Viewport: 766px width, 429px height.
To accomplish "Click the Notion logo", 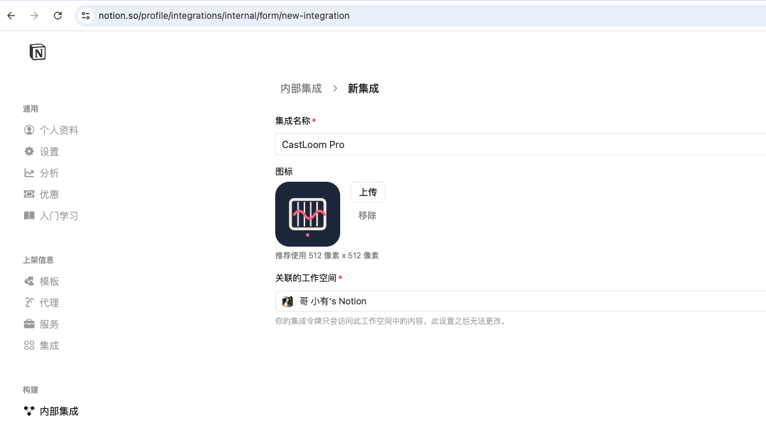I will [x=38, y=52].
